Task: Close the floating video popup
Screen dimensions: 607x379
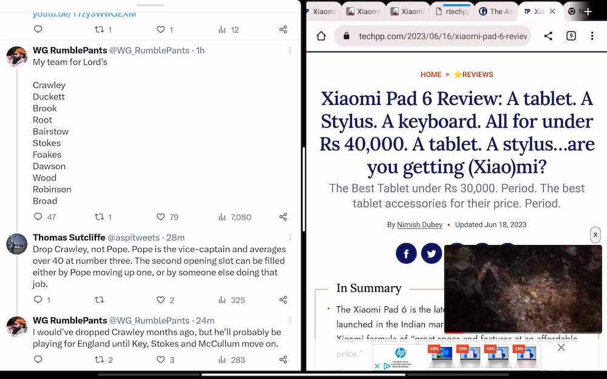Action: [x=595, y=235]
